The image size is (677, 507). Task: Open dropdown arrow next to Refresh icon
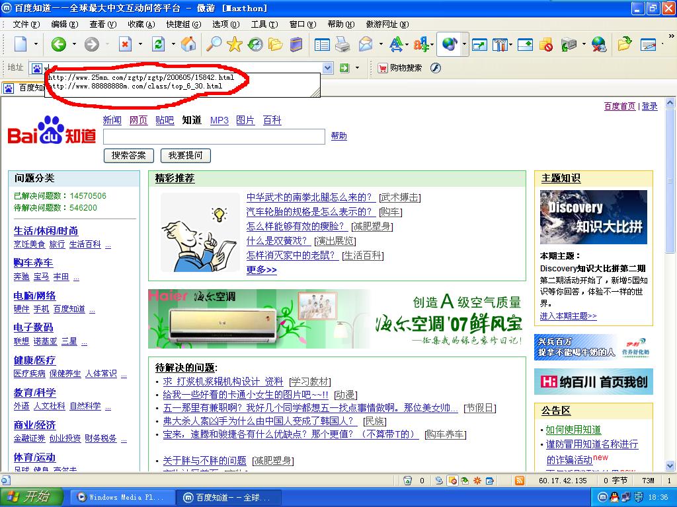(x=174, y=44)
